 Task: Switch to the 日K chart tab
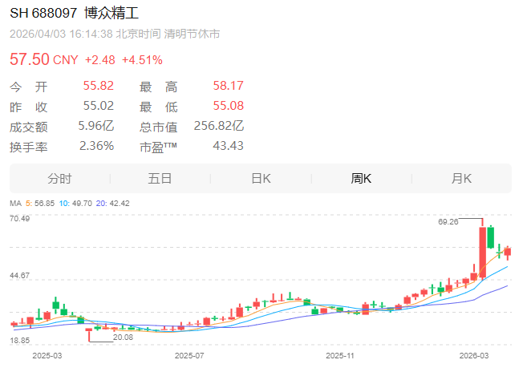pos(261,179)
